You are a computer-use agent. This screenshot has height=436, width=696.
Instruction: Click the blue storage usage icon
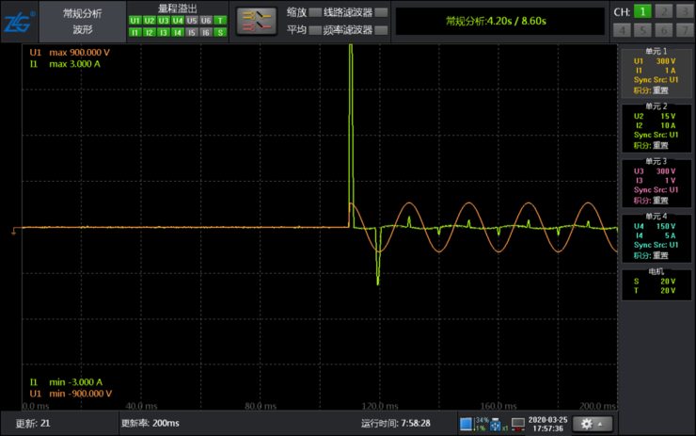click(466, 424)
